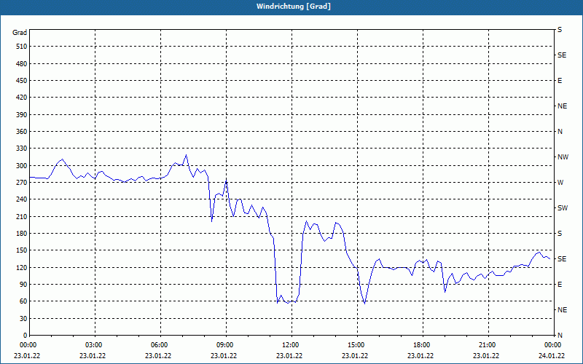This screenshot has height=364, width=583.
Task: Click the 23.01.22 date under 06:00
Action: 158,355
